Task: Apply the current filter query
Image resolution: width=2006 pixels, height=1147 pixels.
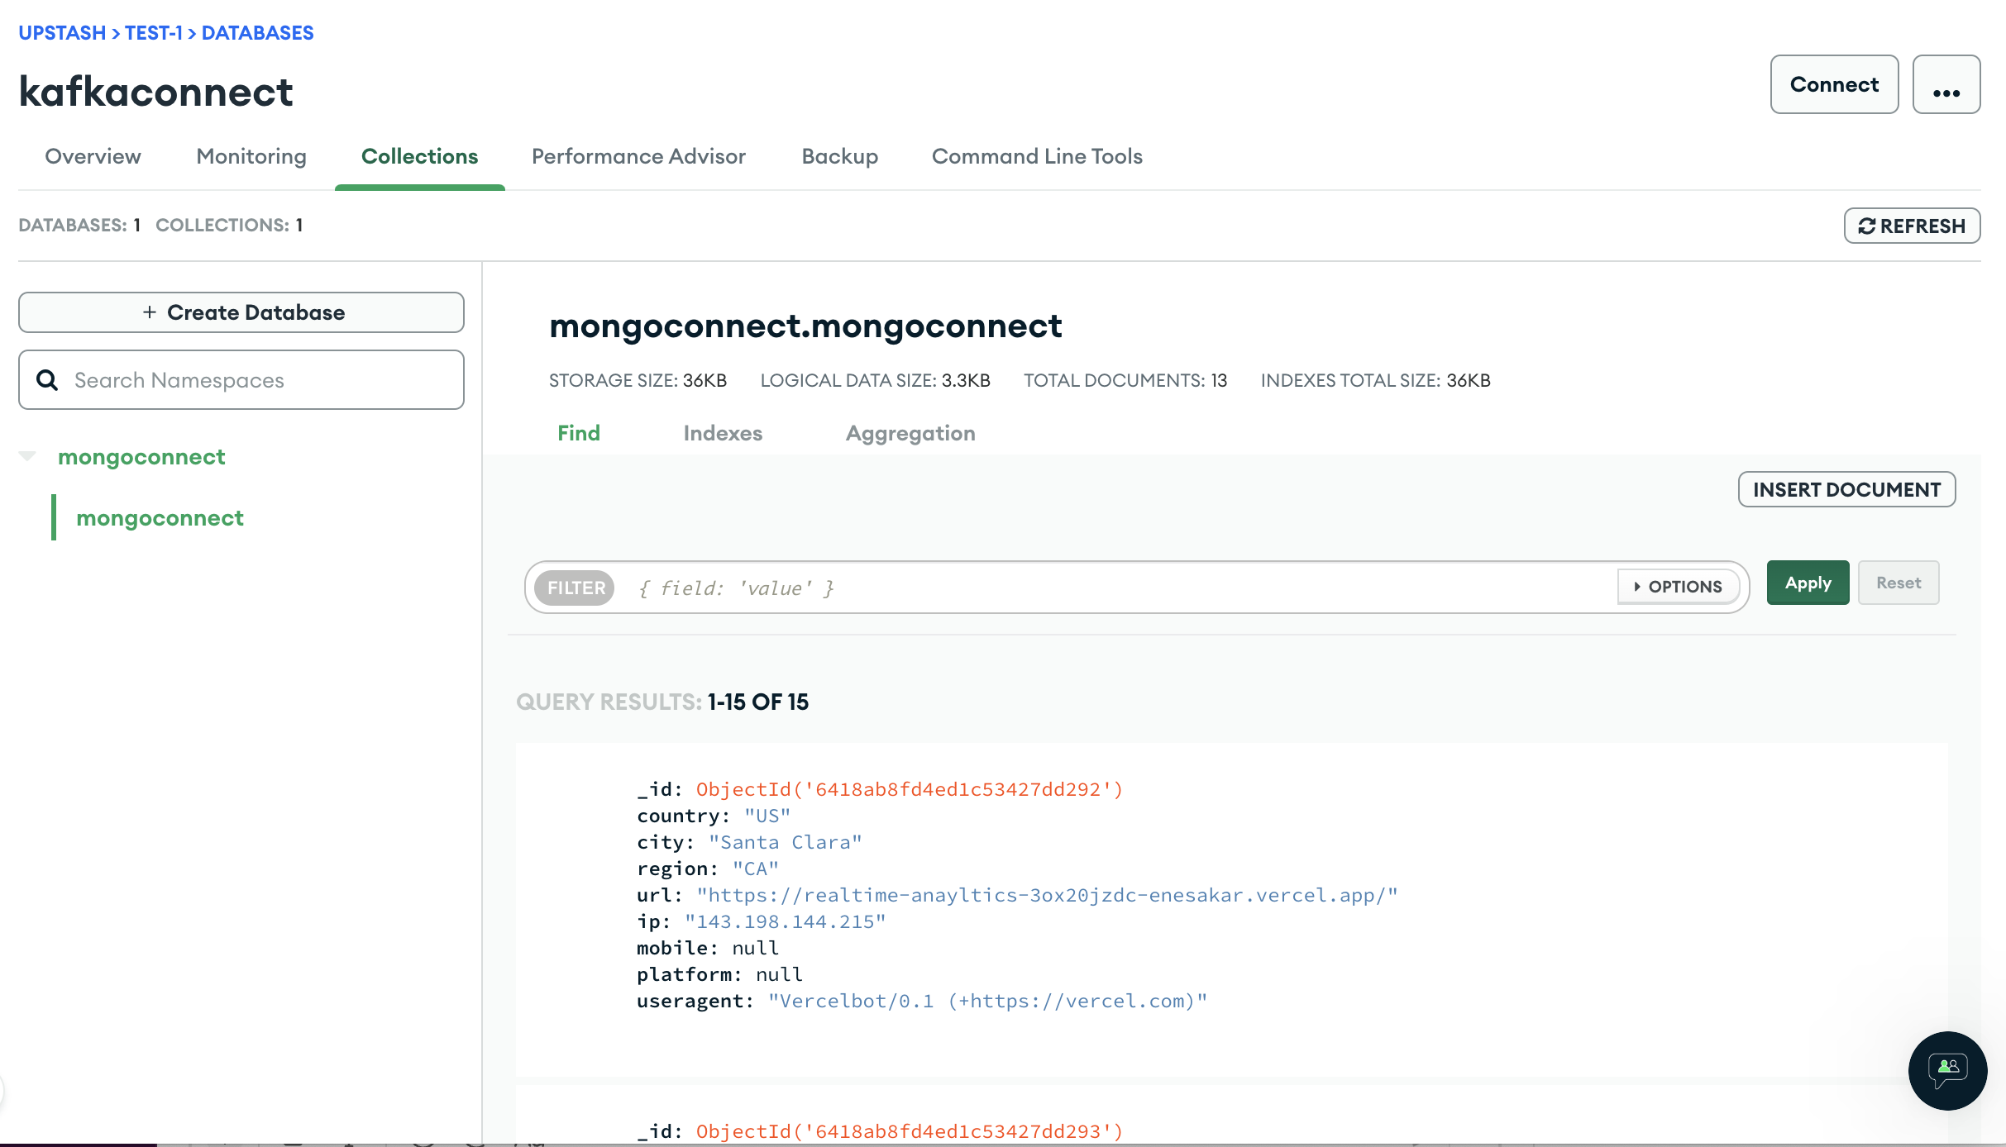Action: point(1807,583)
